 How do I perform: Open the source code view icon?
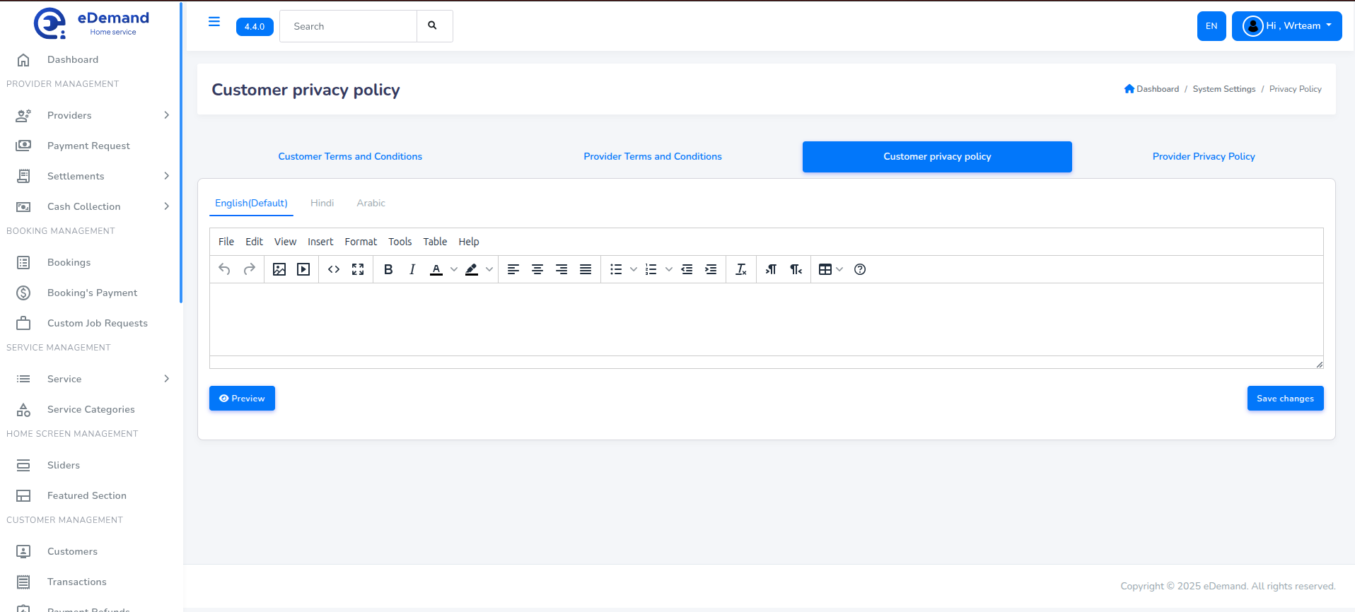pos(334,269)
